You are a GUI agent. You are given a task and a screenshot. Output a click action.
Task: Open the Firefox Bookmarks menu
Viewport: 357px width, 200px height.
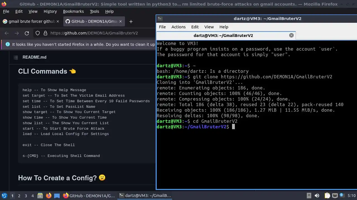(73, 11)
